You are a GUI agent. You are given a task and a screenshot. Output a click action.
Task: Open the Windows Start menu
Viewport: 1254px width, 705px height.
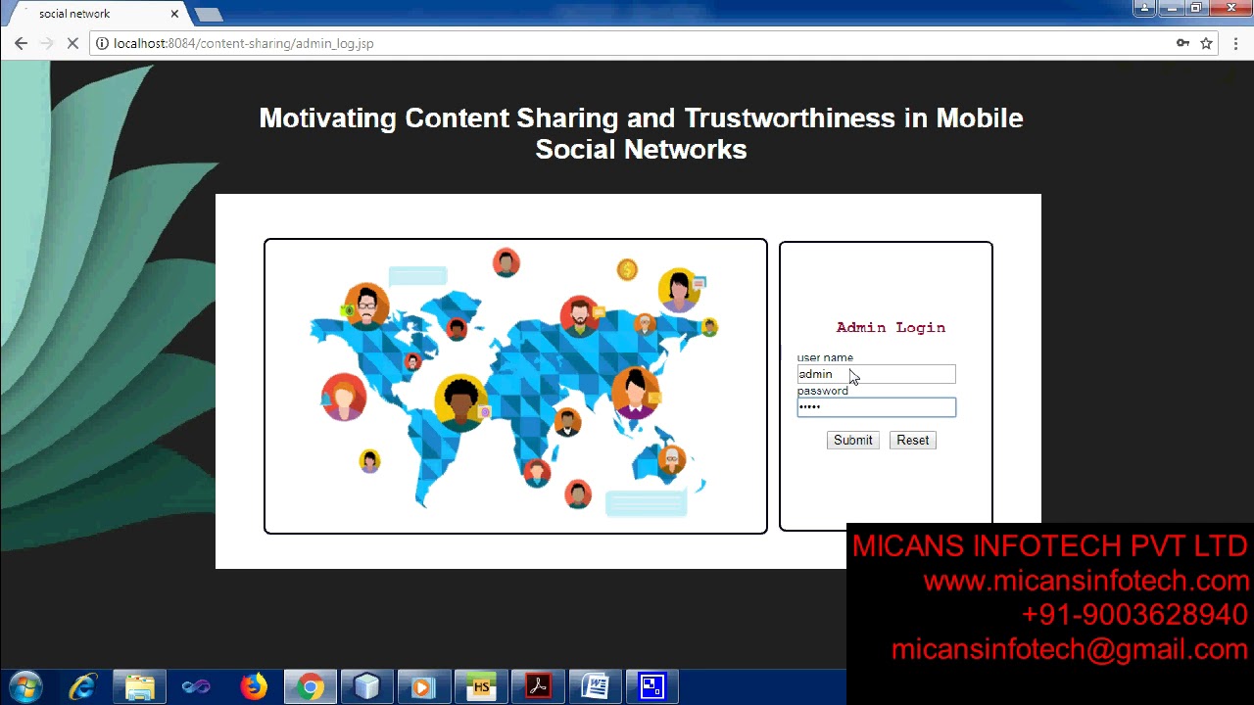coord(25,686)
